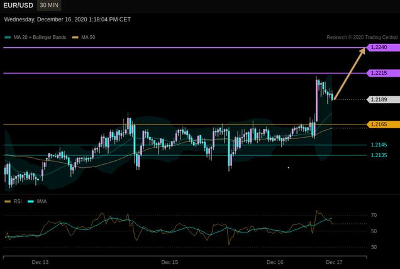Click the EUR/USD symbol title
This screenshot has width=400, height=269.
(x=18, y=6)
